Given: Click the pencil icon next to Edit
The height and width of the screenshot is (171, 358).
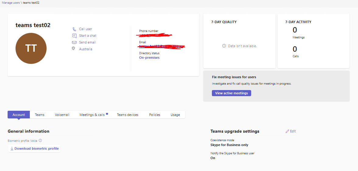Looking at the screenshot, I should point(287,131).
